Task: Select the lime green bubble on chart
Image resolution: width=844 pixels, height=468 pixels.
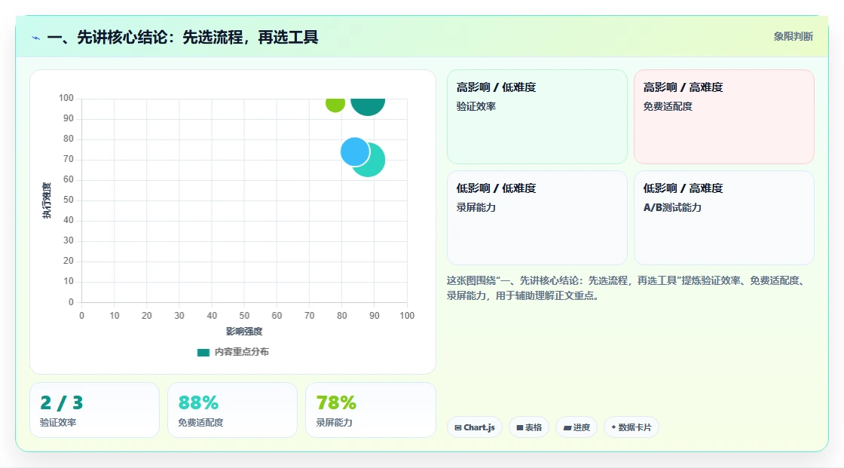Action: 335,105
